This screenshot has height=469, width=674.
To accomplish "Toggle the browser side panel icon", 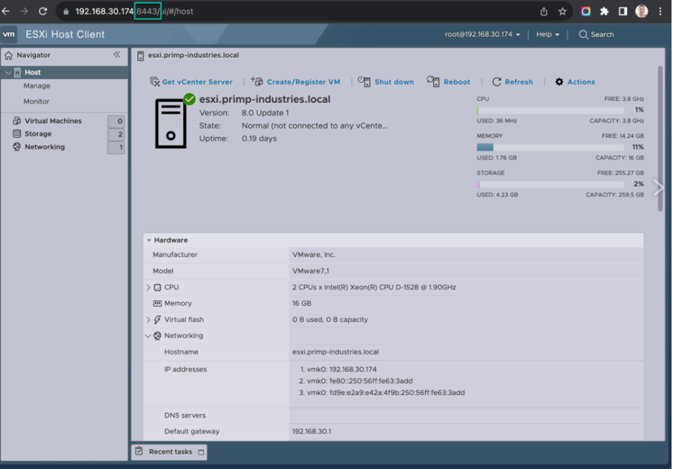I will (623, 12).
